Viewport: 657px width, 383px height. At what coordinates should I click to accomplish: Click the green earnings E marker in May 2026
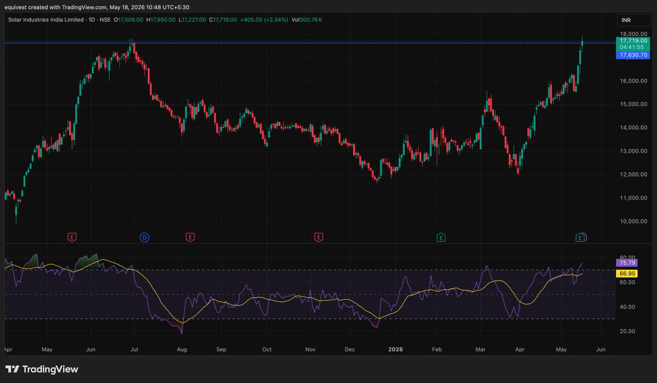[x=580, y=237]
